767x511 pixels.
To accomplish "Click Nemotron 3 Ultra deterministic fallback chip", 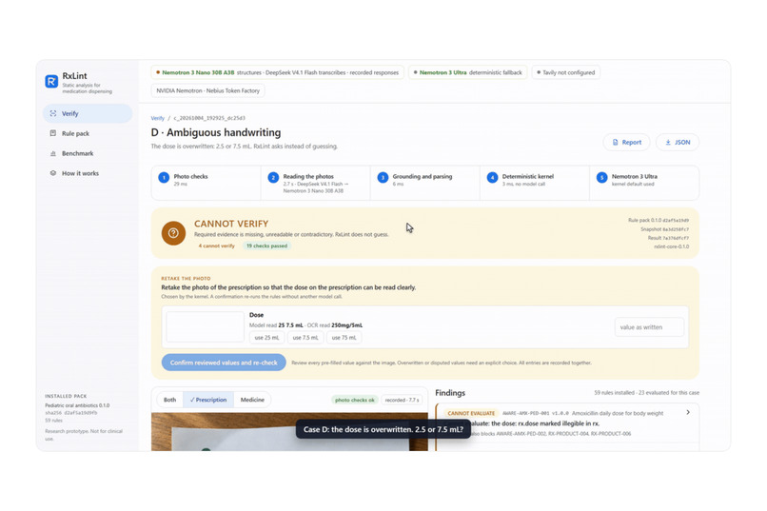I will point(467,72).
